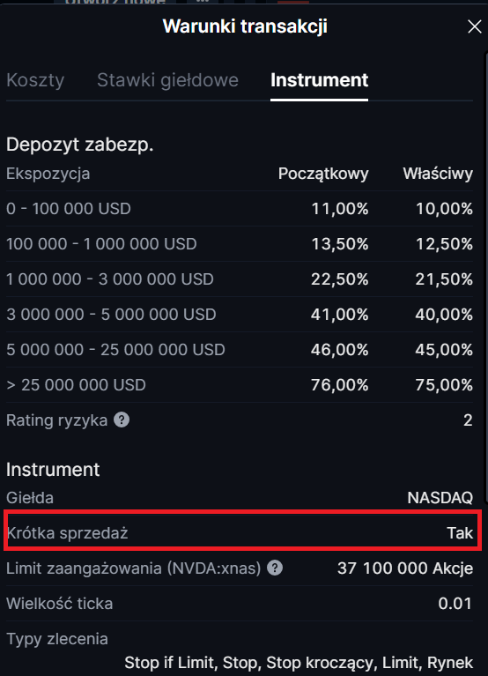This screenshot has width=488, height=676.
Task: Click the 37 100 000 Akcje limit value
Action: pyautogui.click(x=405, y=568)
